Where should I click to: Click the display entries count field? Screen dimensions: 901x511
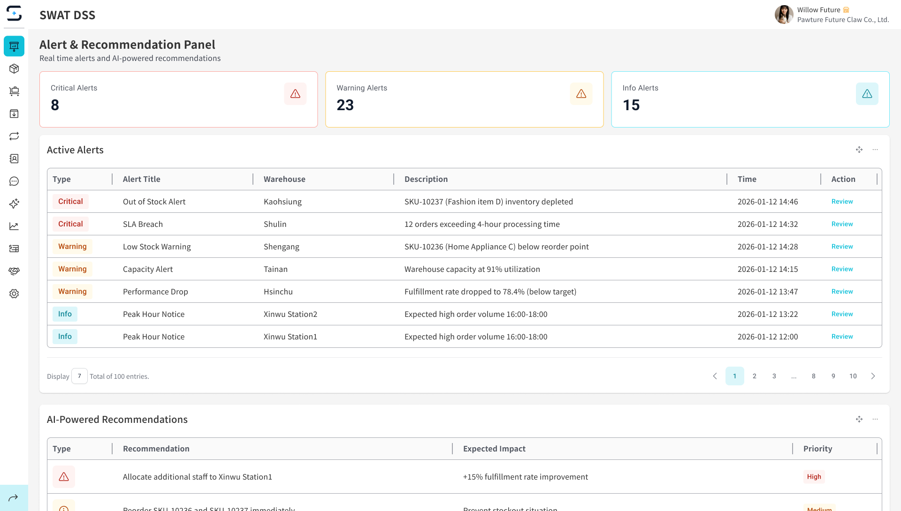click(x=79, y=376)
